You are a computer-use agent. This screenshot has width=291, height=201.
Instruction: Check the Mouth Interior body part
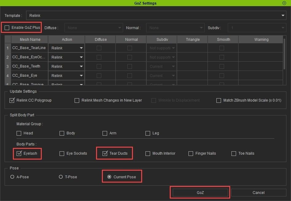pyautogui.click(x=148, y=153)
